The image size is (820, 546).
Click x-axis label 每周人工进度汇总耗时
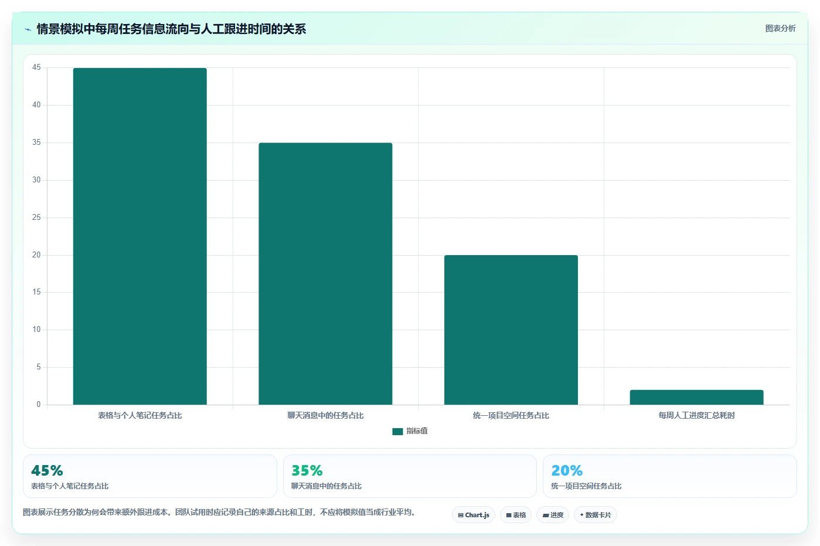click(x=696, y=415)
